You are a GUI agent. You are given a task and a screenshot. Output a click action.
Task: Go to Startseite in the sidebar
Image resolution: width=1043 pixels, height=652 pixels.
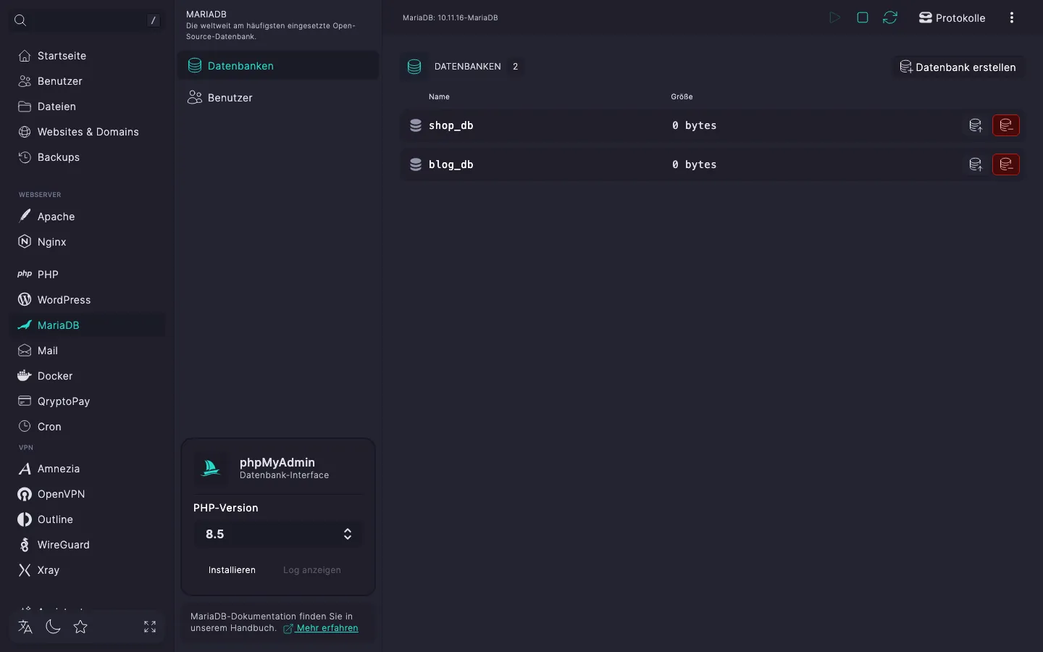click(87, 56)
